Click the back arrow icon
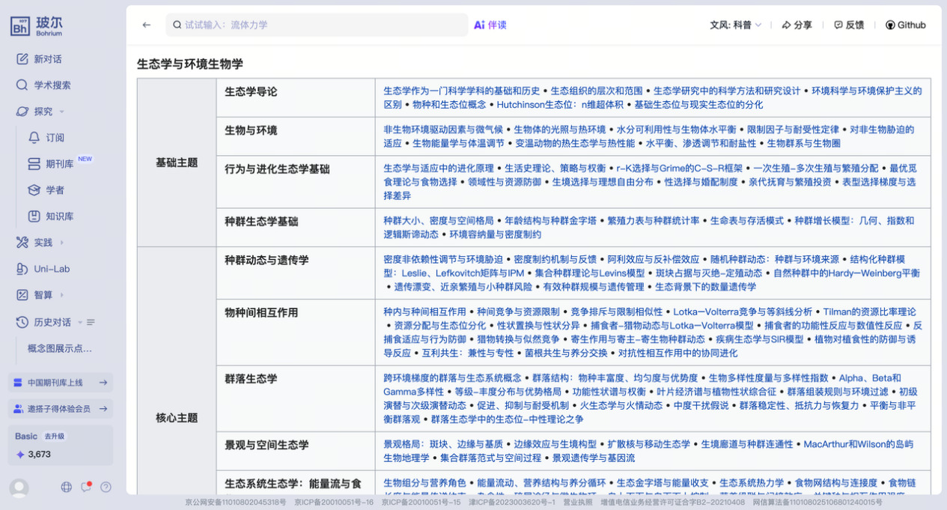The height and width of the screenshot is (510, 947). pyautogui.click(x=147, y=25)
